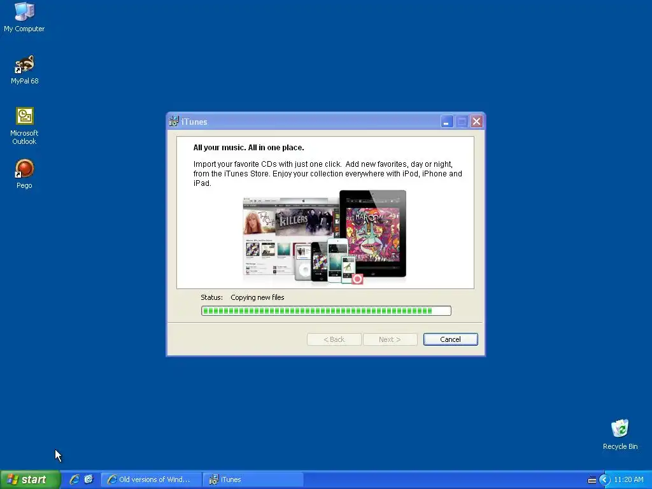
Task: Open the My Computer desktop icon
Action: 24,17
